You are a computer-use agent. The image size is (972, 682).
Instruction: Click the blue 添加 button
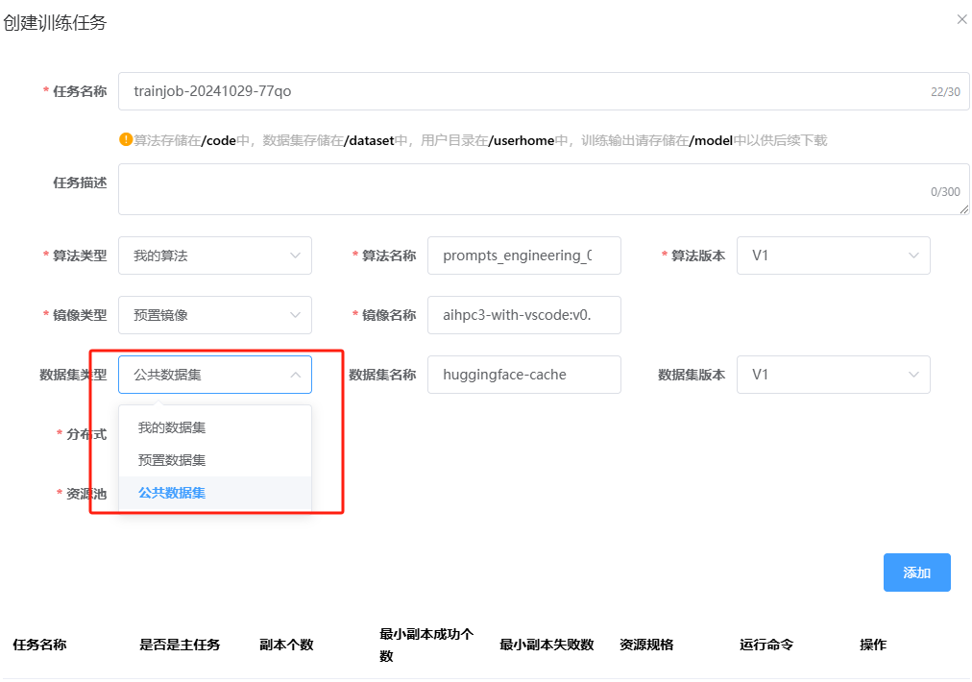916,572
